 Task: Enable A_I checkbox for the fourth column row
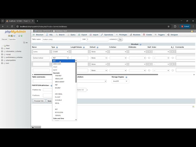pyautogui.click(x=173, y=70)
